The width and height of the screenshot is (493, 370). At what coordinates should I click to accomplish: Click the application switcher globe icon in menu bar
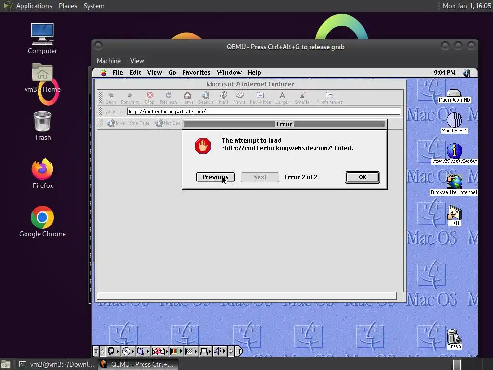click(x=467, y=73)
